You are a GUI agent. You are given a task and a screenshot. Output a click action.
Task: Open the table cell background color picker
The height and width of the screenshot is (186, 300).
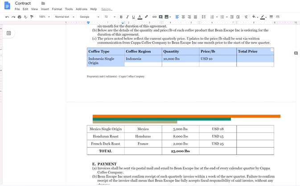click(x=255, y=17)
